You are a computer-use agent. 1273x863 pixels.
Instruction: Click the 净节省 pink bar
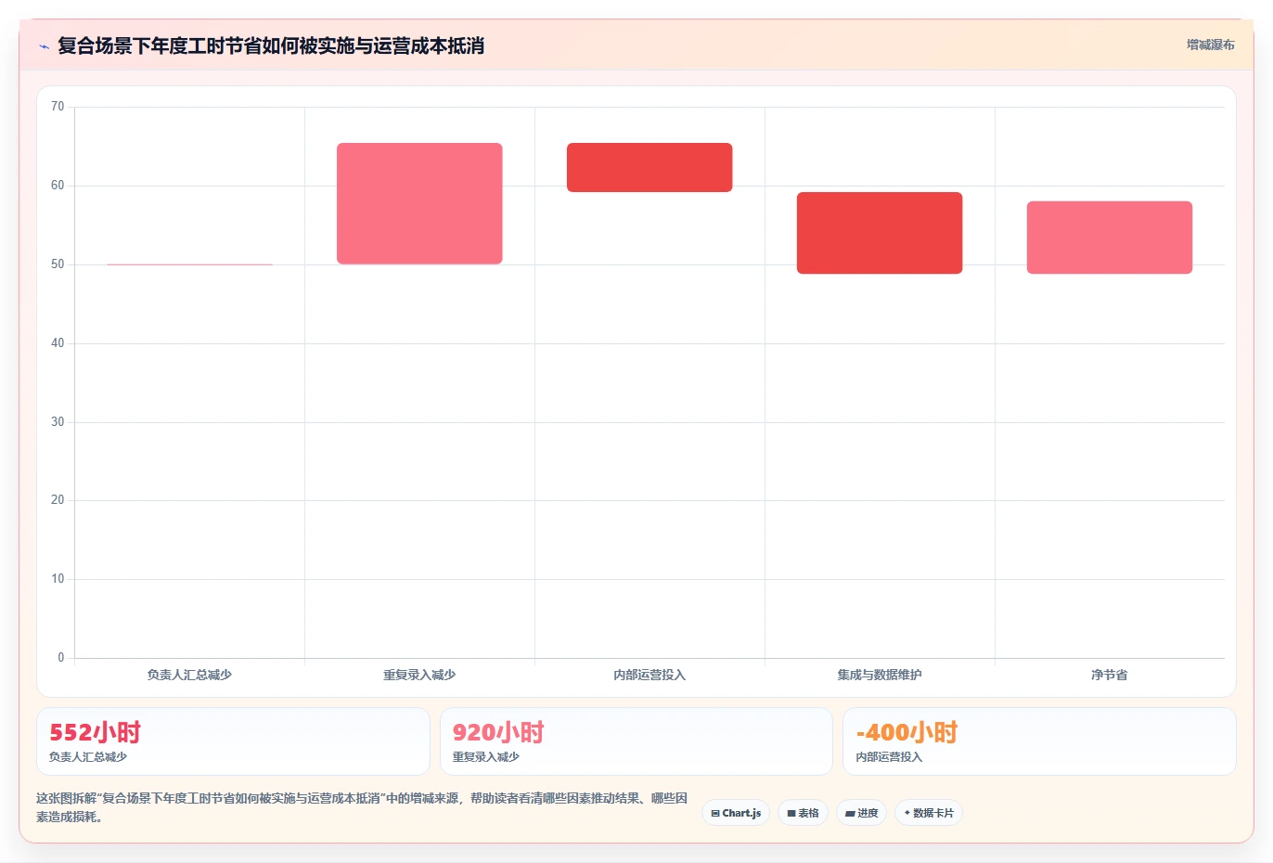click(x=1110, y=238)
